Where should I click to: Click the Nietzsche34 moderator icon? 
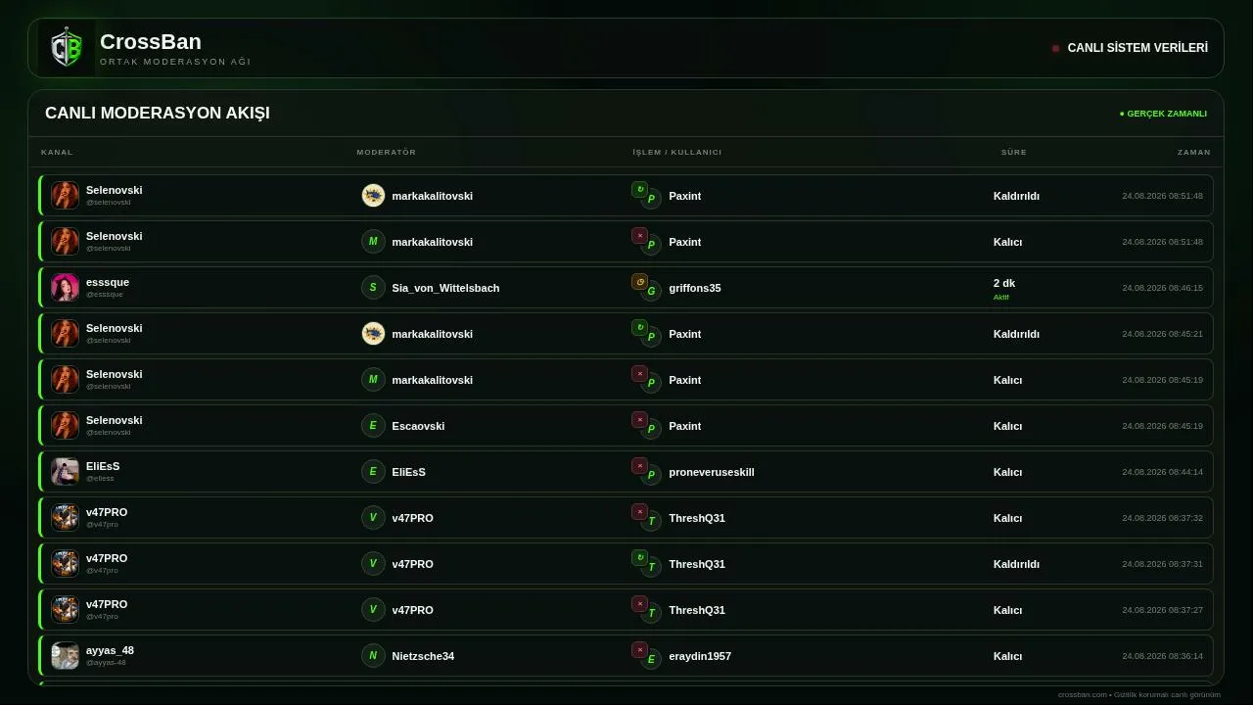coord(373,656)
